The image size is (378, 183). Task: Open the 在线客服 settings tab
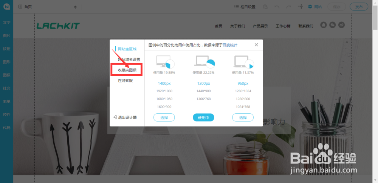(x=125, y=81)
